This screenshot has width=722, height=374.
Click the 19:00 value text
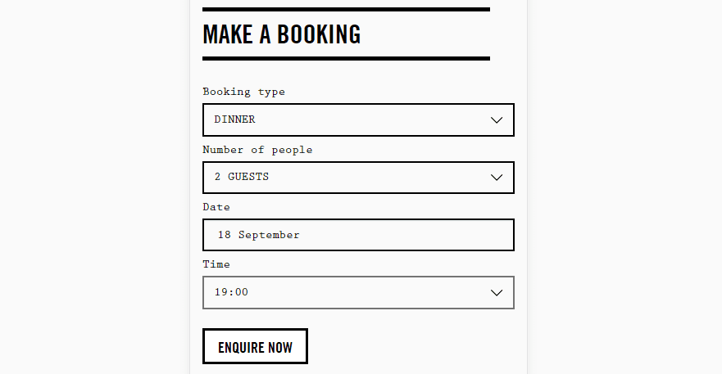coord(231,292)
